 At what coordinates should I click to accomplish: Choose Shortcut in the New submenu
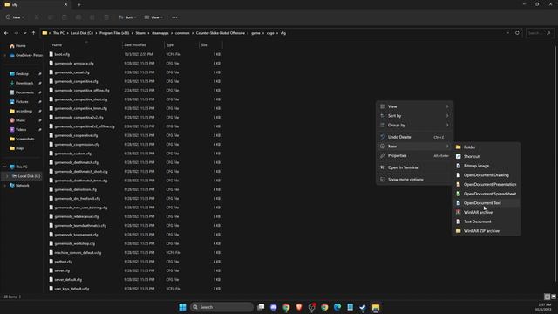click(x=486, y=156)
